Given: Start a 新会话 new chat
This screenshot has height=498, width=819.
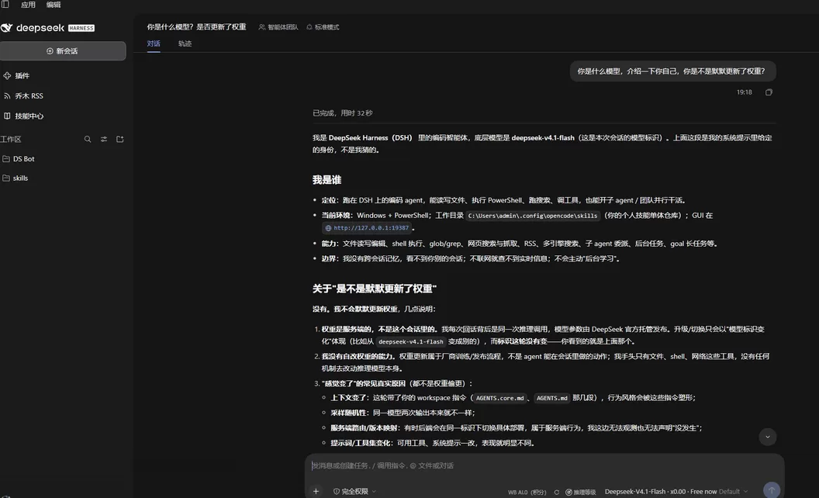Looking at the screenshot, I should [63, 50].
